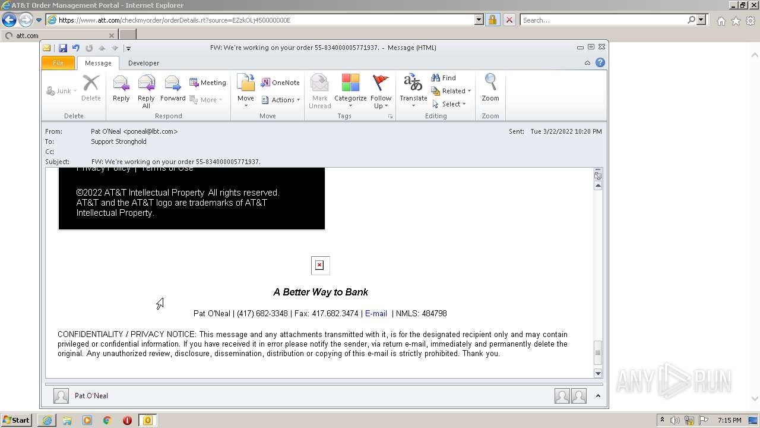Click the sender Pat O'Neal address
760x428 pixels.
[x=134, y=131]
